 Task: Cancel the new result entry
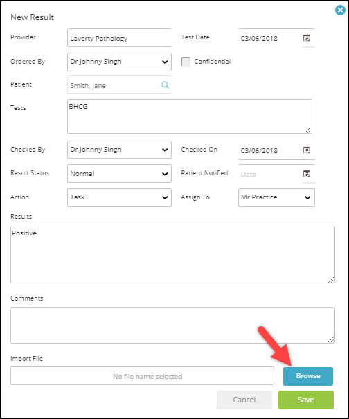click(244, 400)
